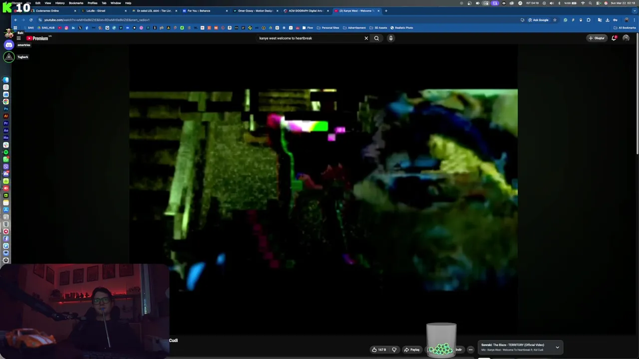The height and width of the screenshot is (359, 639).
Task: Open the YouTube account avatar menu
Action: (626, 38)
